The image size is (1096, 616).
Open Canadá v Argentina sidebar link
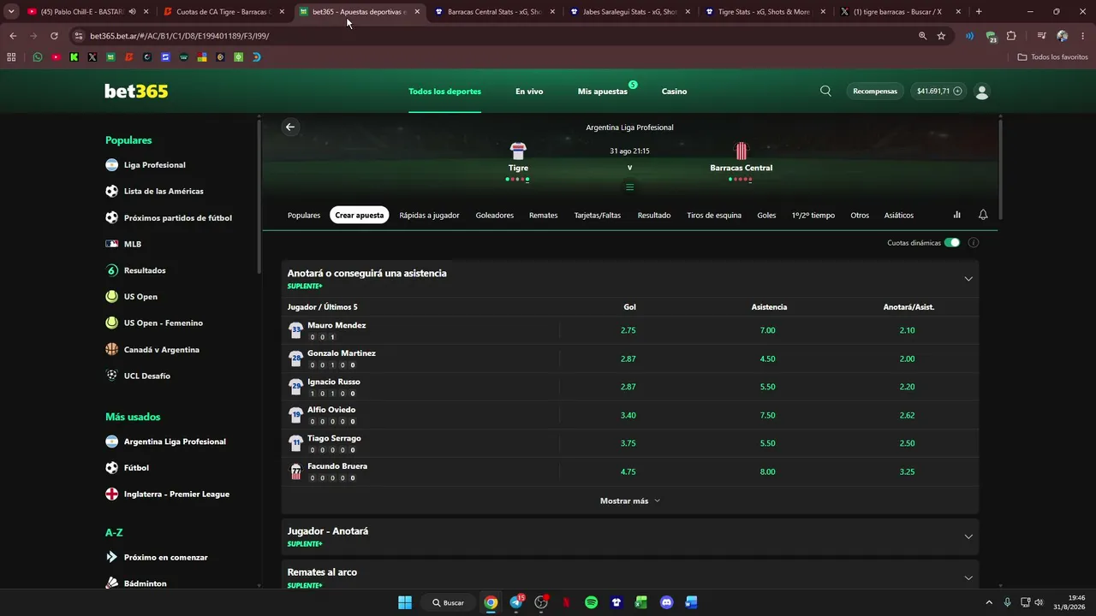[x=162, y=350]
